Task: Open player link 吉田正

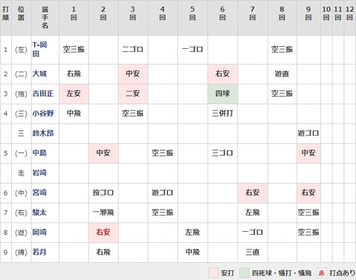Action: [x=43, y=93]
